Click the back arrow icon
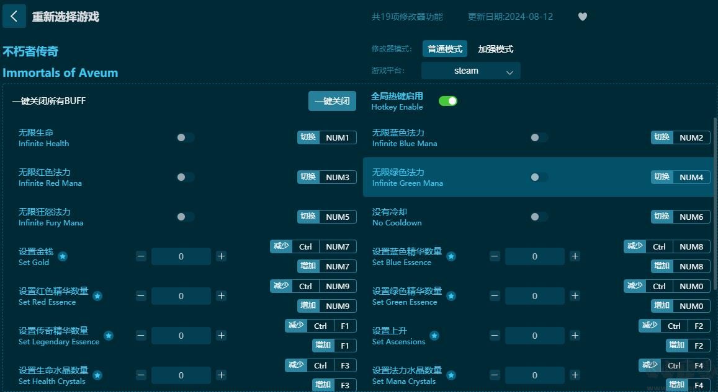The image size is (718, 392). (14, 17)
